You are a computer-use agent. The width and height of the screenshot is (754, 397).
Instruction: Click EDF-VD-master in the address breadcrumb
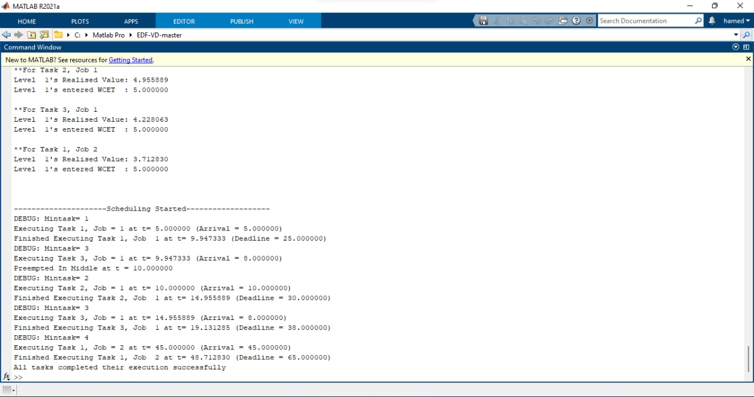pos(159,35)
